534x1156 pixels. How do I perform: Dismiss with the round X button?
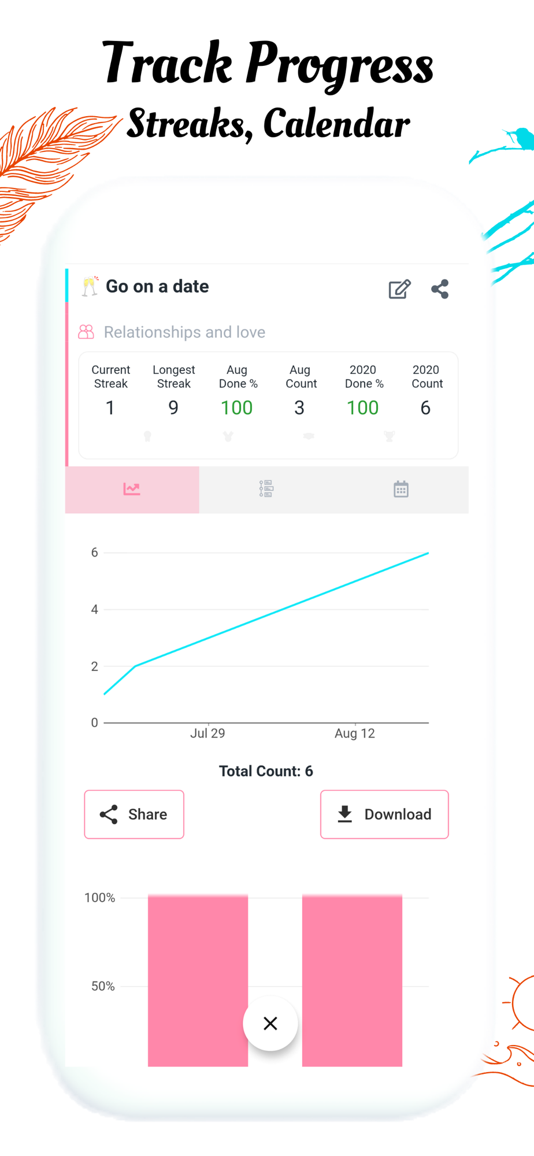coord(270,1024)
